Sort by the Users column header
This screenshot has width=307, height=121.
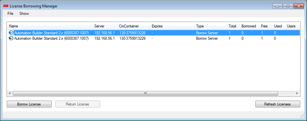click(x=292, y=26)
